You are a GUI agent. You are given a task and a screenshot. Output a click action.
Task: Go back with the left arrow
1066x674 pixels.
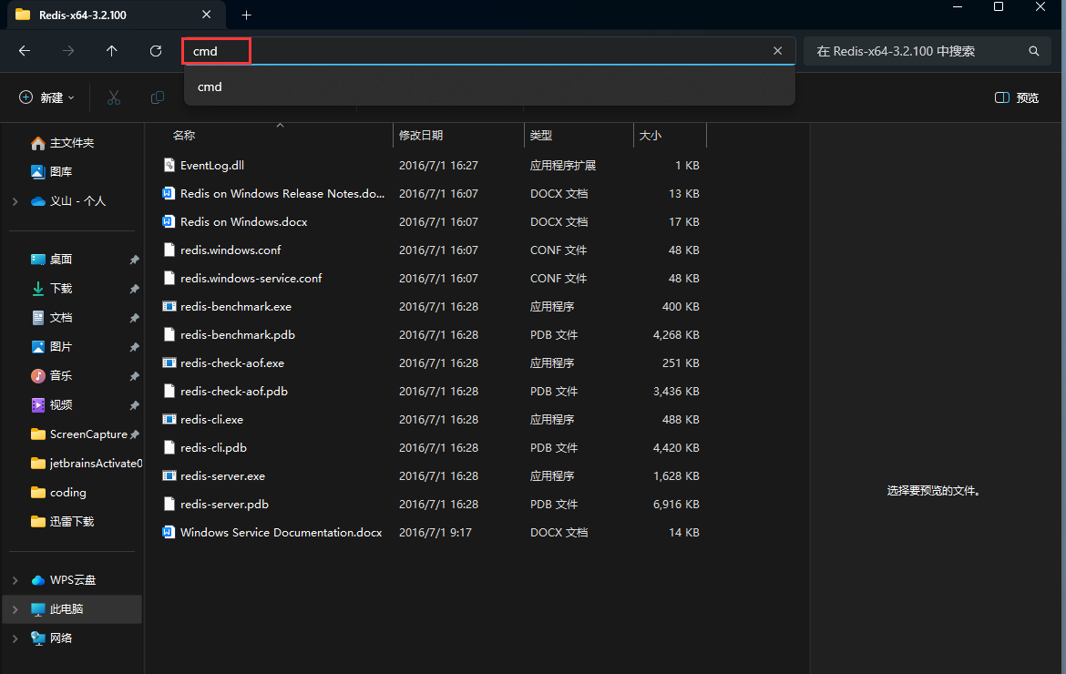pyautogui.click(x=25, y=51)
